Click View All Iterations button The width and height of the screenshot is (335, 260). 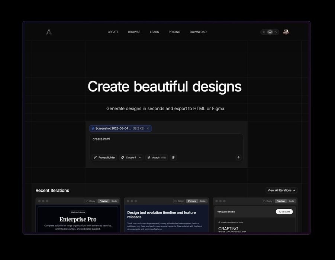(281, 190)
